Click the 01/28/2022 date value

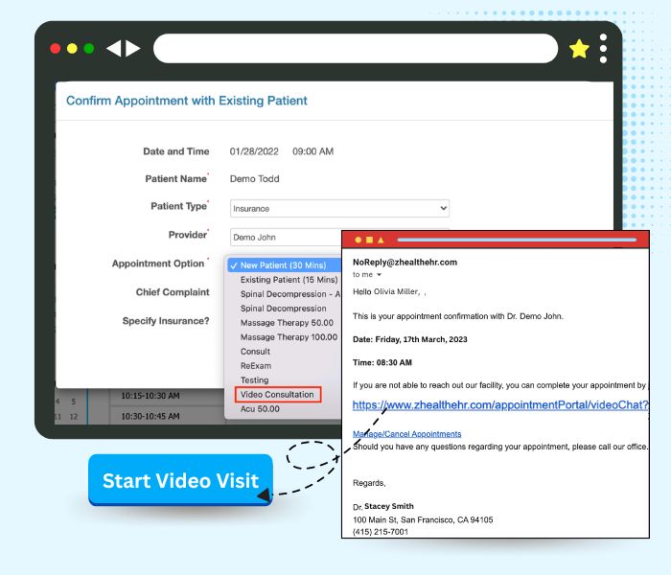click(254, 151)
